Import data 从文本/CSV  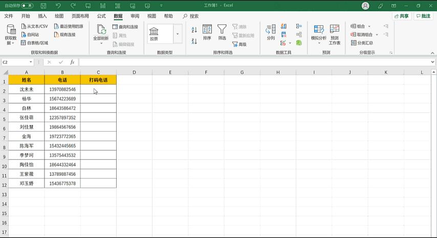coord(35,27)
